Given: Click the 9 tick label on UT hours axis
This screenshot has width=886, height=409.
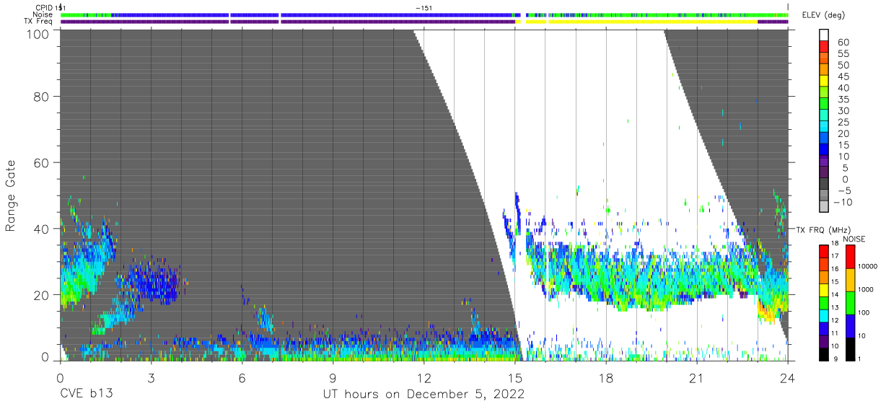Looking at the screenshot, I should point(333,377).
